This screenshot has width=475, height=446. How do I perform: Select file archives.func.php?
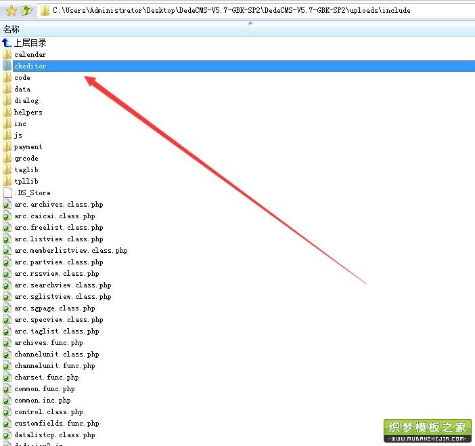49,343
